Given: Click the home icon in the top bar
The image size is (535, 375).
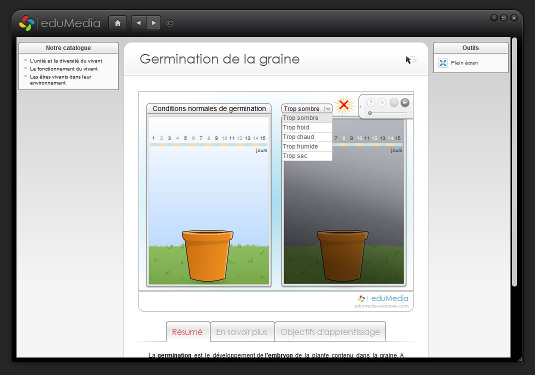Looking at the screenshot, I should click(117, 23).
